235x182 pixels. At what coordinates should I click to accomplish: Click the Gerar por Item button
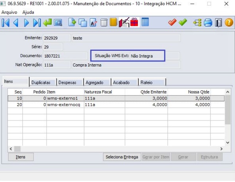[x=156, y=157]
